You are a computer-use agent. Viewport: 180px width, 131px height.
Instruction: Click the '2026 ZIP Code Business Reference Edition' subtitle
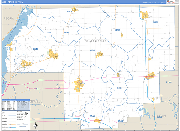coord(154,3)
